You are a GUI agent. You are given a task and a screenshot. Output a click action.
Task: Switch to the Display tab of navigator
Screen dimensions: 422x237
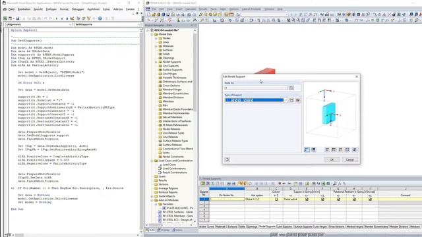(x=164, y=230)
